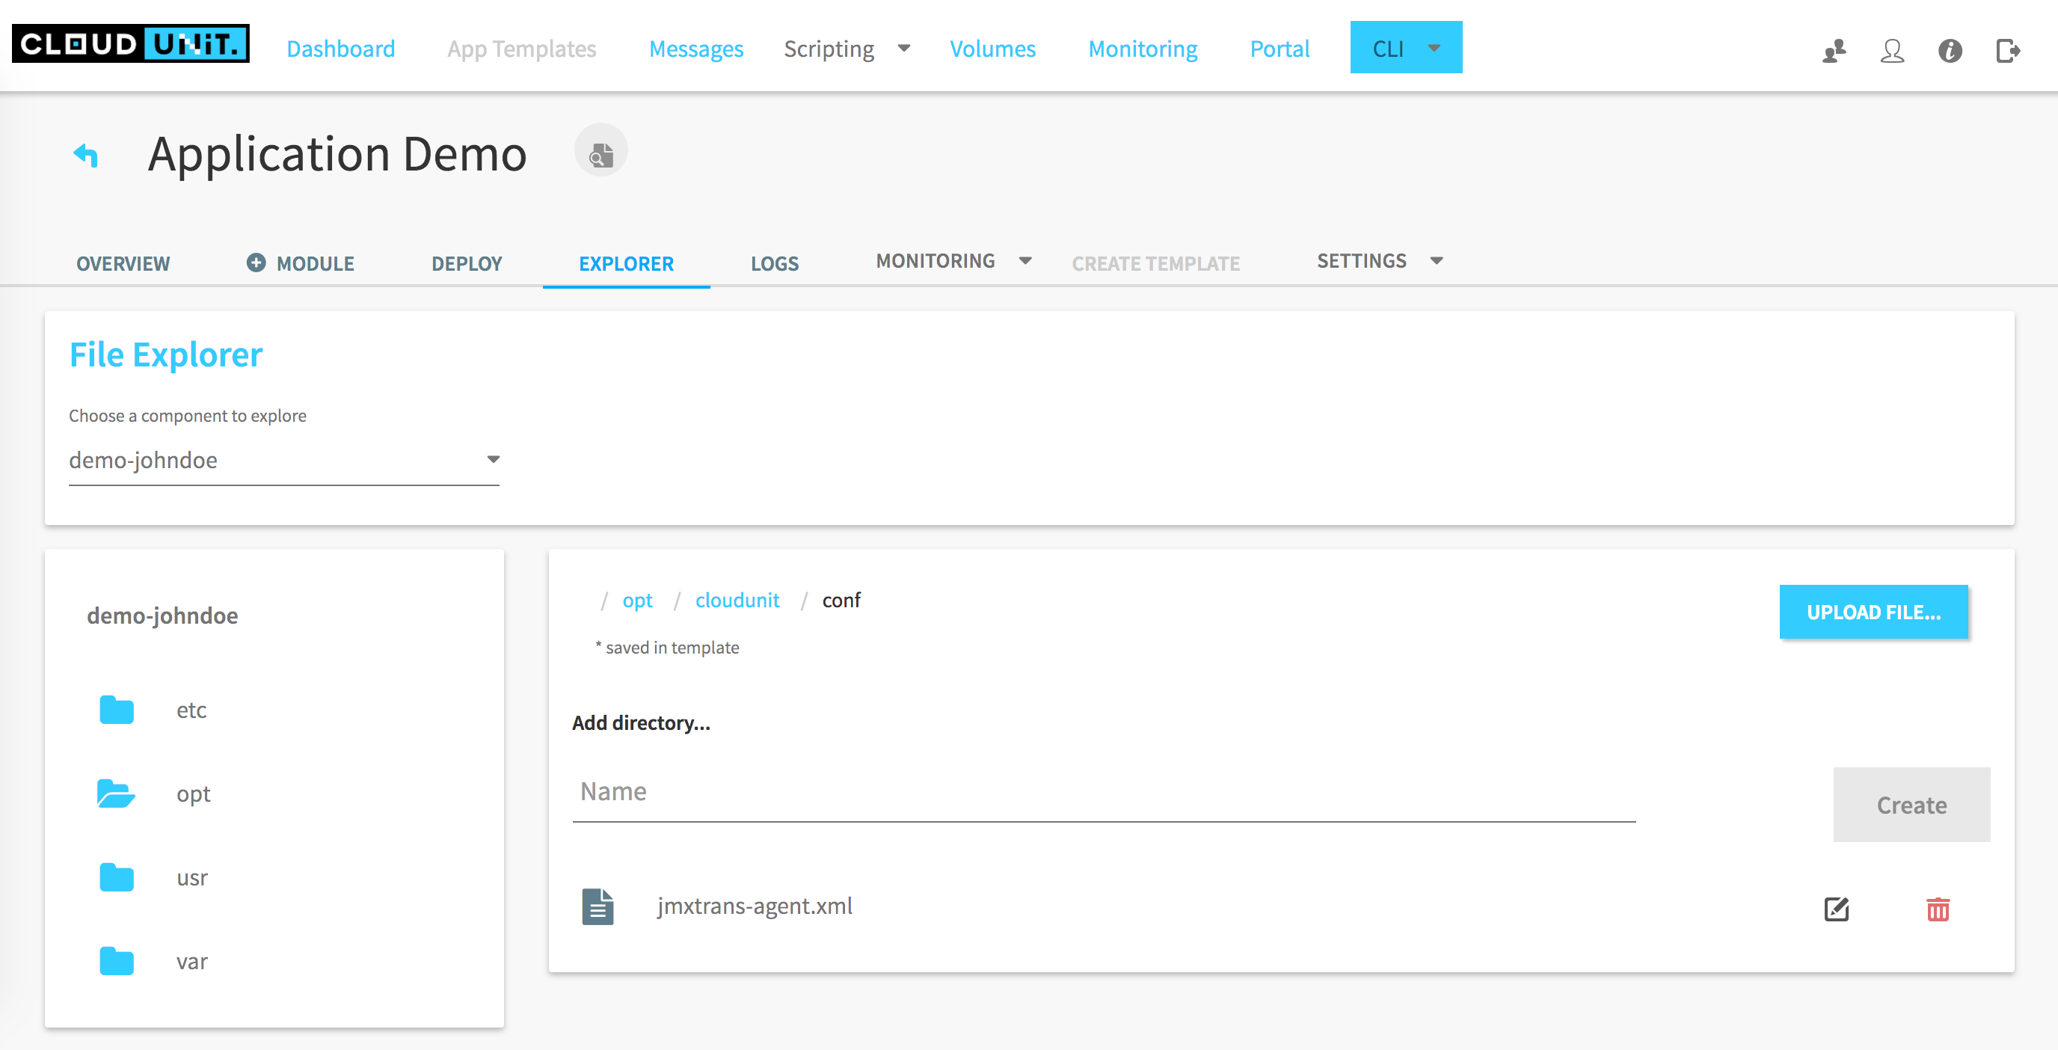The height and width of the screenshot is (1050, 2058).
Task: Delete jmxtrans-agent.xml with the trash icon
Action: click(1938, 909)
